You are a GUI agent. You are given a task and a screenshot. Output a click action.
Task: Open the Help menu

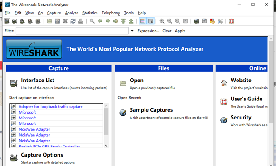tap(142, 13)
